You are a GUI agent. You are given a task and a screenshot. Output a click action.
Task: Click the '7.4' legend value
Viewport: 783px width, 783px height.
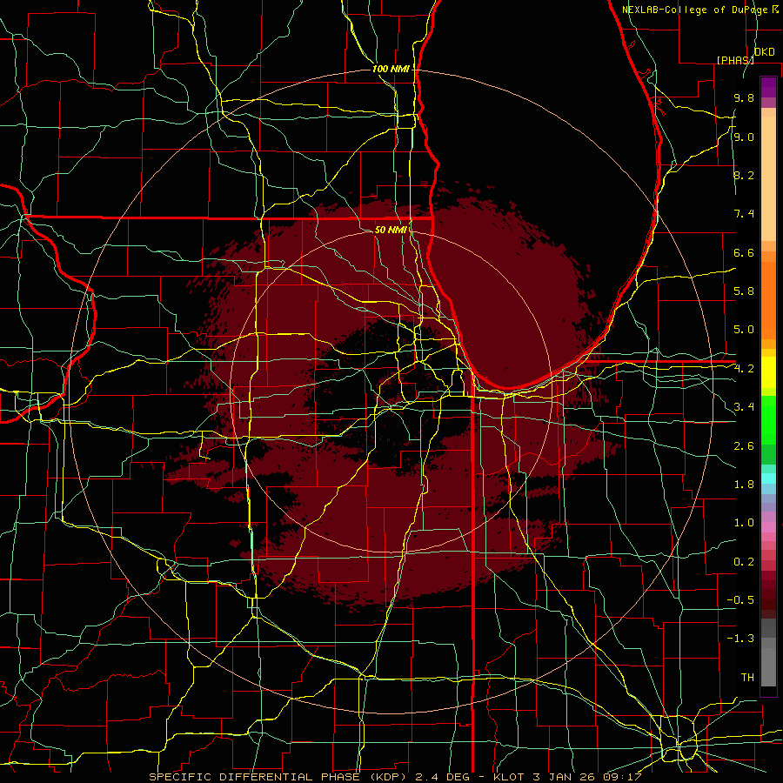[x=744, y=214]
